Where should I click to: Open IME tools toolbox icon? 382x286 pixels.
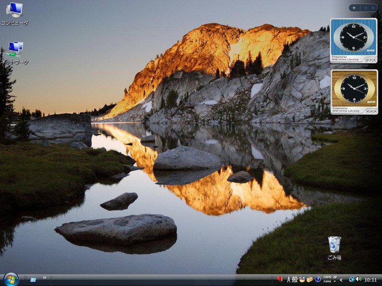pos(309,279)
